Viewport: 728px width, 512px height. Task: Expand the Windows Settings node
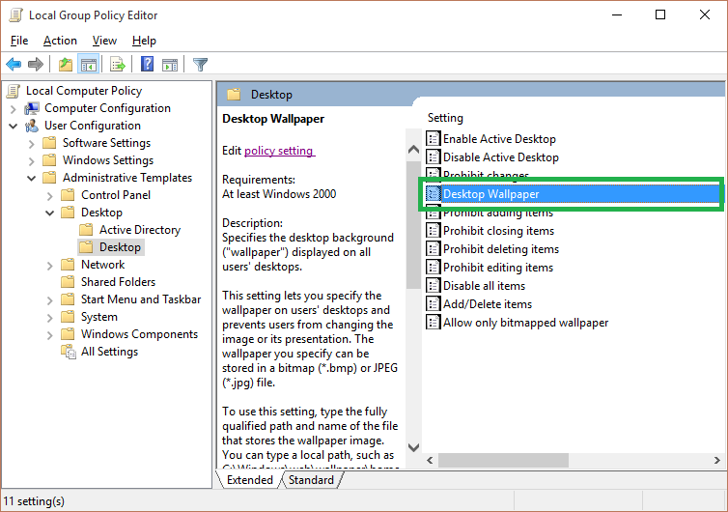coord(31,161)
